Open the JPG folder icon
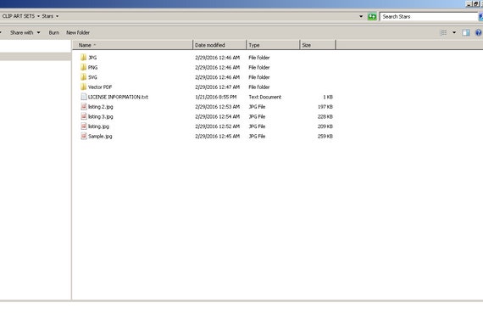The width and height of the screenshot is (483, 314). [84, 58]
